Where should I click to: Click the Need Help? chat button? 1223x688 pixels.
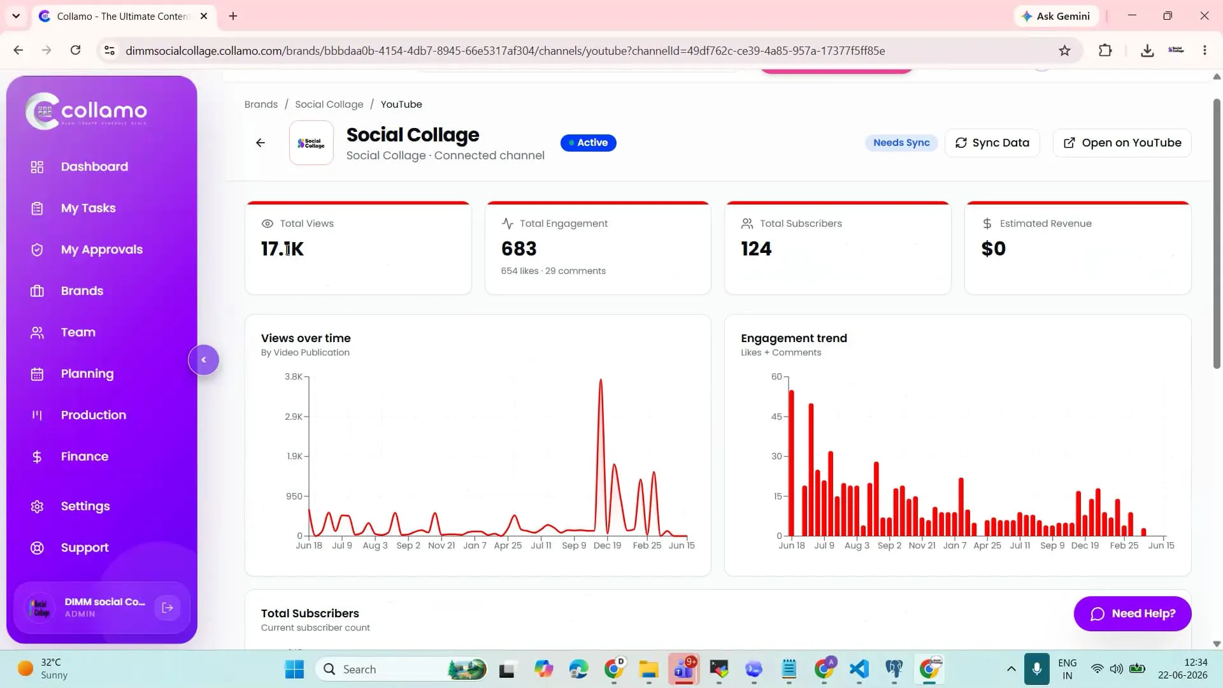[x=1133, y=613]
